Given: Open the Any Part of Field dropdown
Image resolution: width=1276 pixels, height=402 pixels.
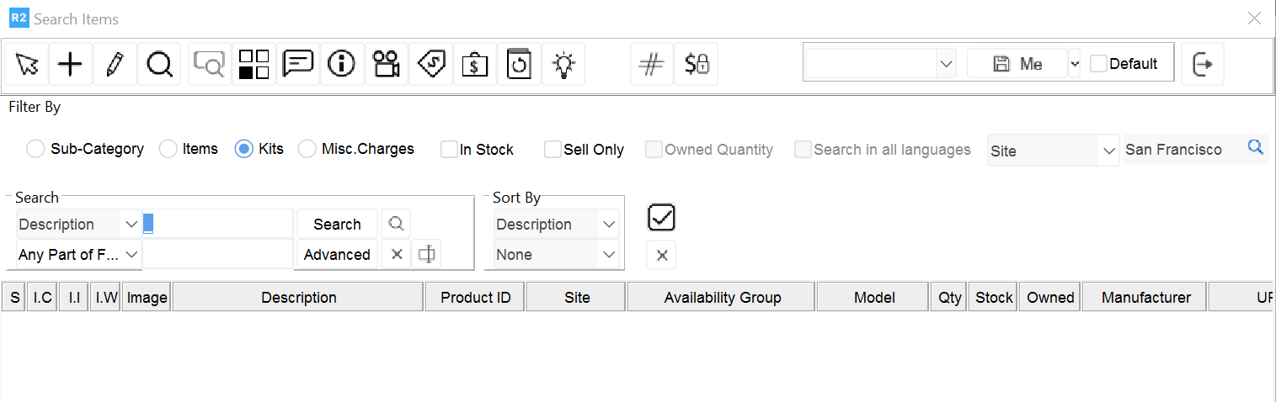Looking at the screenshot, I should [79, 254].
